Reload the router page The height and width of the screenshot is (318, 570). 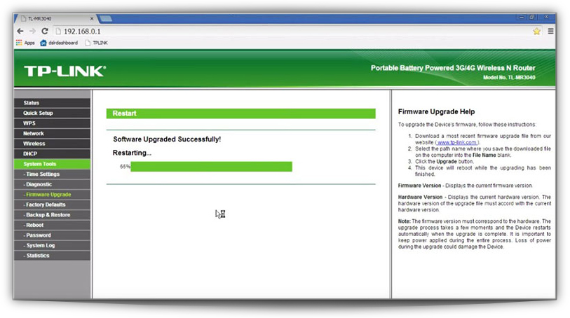[x=45, y=31]
